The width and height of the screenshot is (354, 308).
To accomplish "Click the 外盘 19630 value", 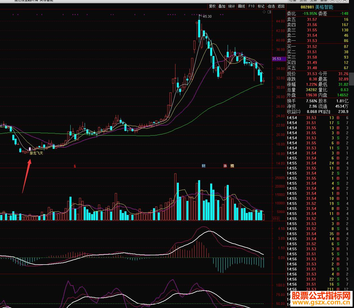I will (312, 95).
